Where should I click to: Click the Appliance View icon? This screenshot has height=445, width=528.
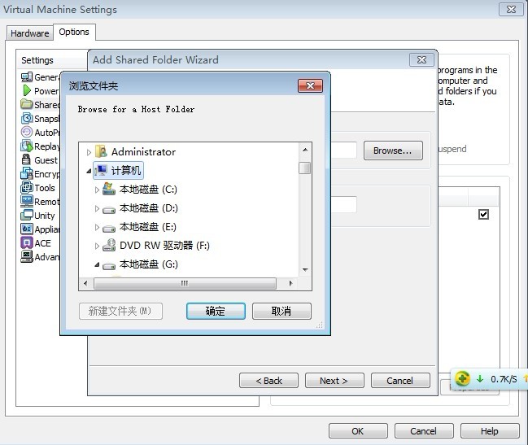point(27,229)
